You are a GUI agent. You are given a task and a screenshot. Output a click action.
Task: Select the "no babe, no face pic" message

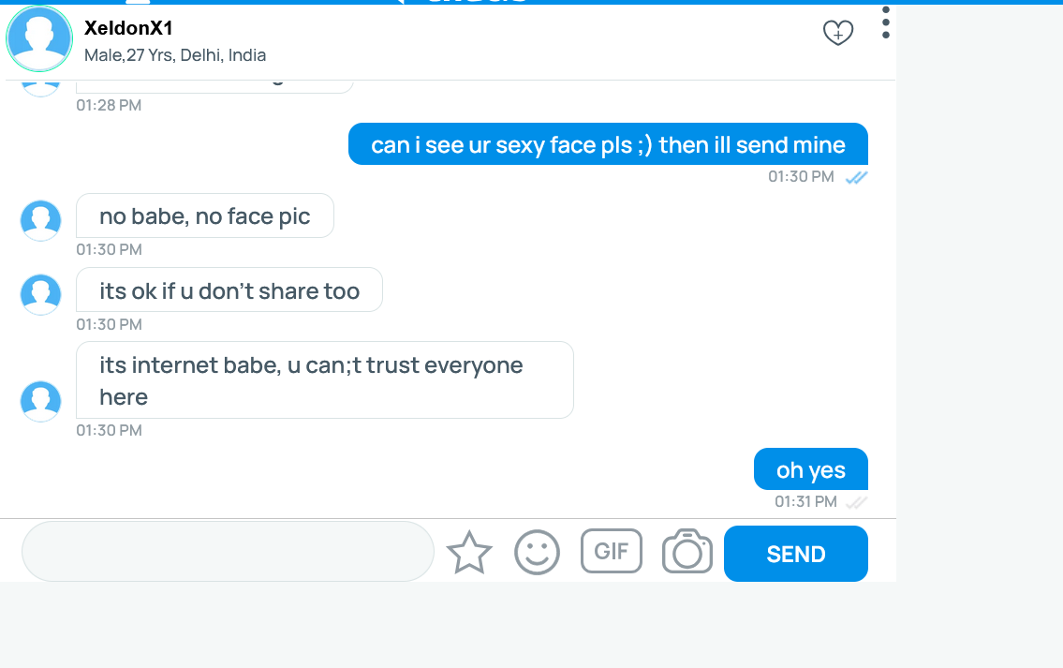pyautogui.click(x=204, y=216)
